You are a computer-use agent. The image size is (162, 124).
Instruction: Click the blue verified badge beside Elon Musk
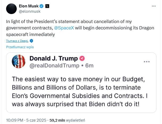click(x=42, y=6)
